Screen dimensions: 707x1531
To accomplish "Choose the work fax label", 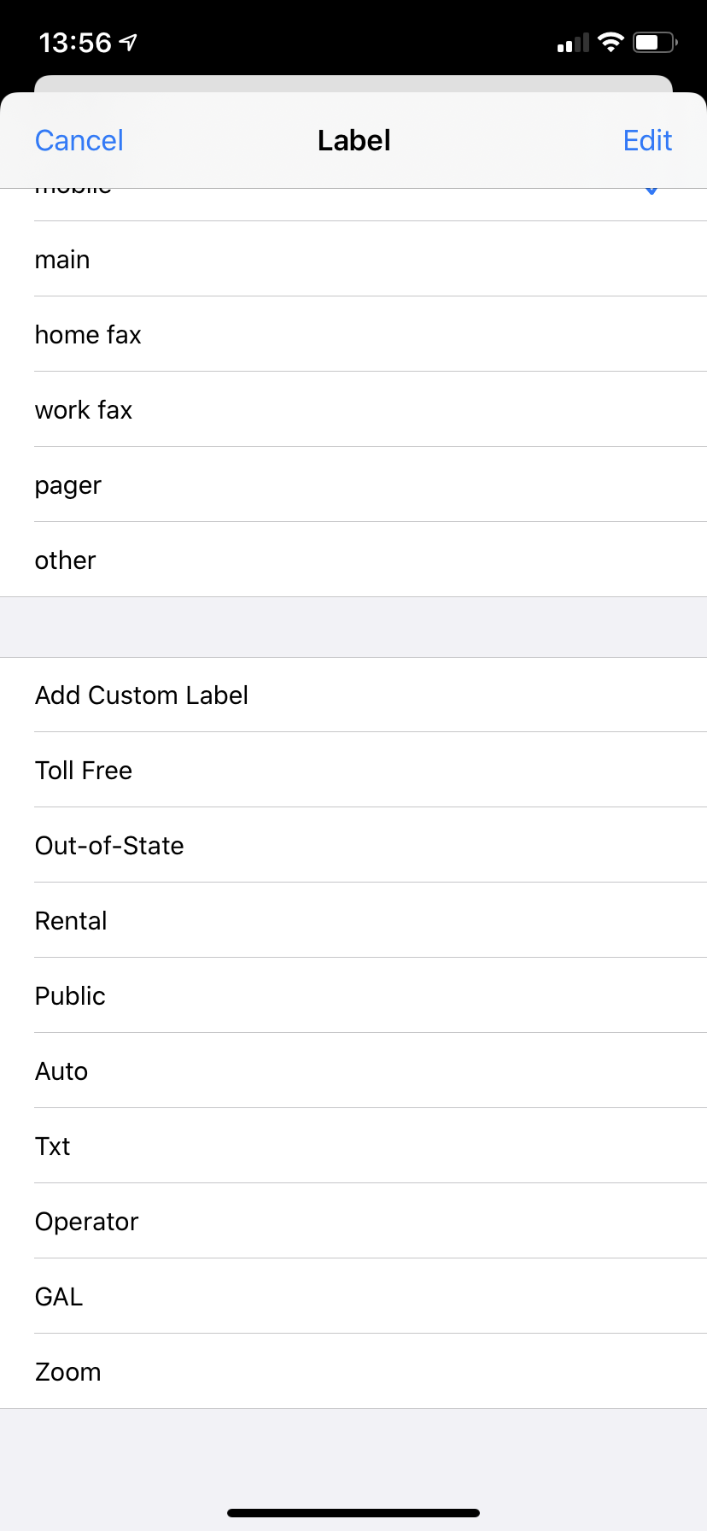I will tap(353, 409).
